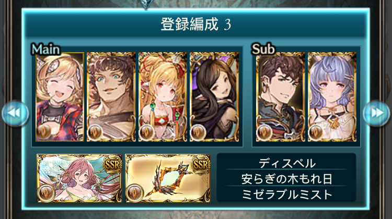392x219 pixels.
Task: Select the ミゼラブルミスト skill entry
Action: click(x=287, y=194)
